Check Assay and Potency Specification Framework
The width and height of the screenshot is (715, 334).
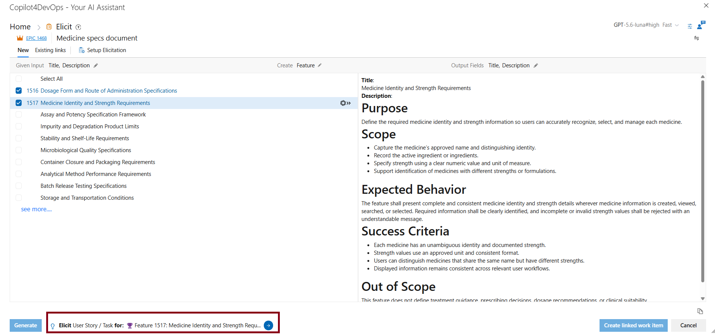[19, 115]
